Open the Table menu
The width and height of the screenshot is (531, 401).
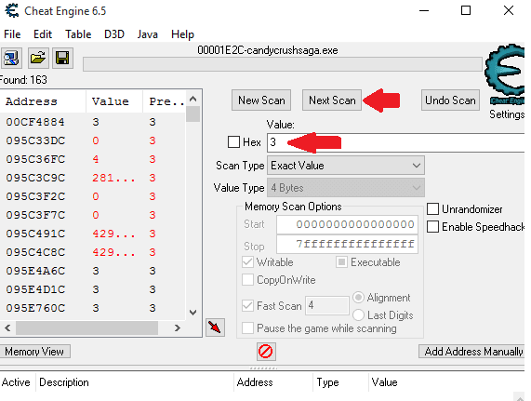click(78, 34)
